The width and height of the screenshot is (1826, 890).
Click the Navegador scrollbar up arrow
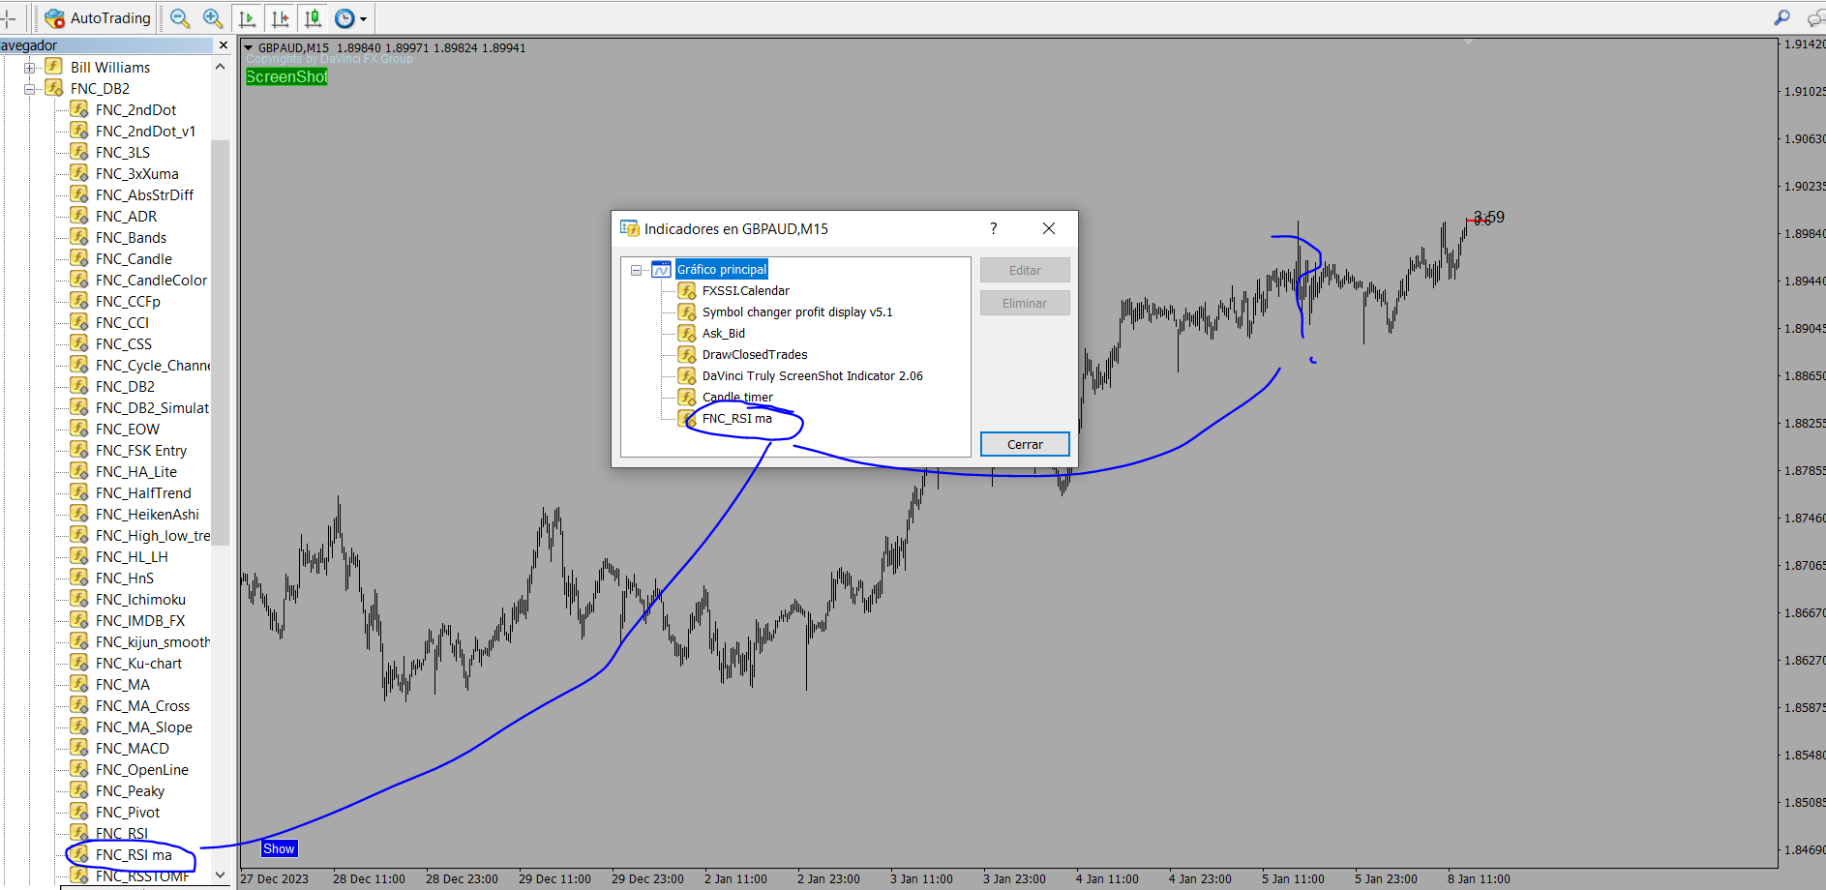click(220, 67)
